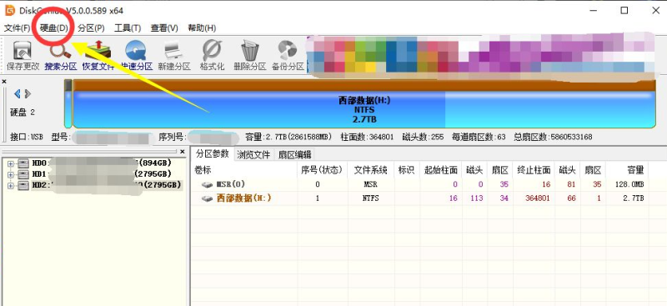Click the 标识 column header
Screen dimensions: 667x306
pyautogui.click(x=407, y=170)
